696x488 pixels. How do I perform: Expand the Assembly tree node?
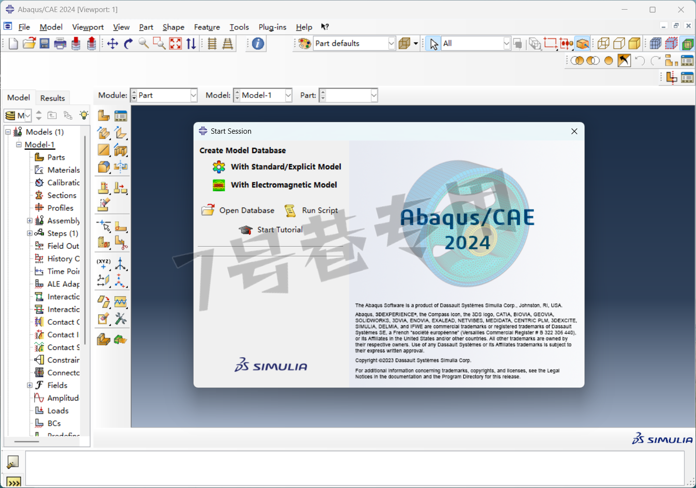click(x=29, y=221)
